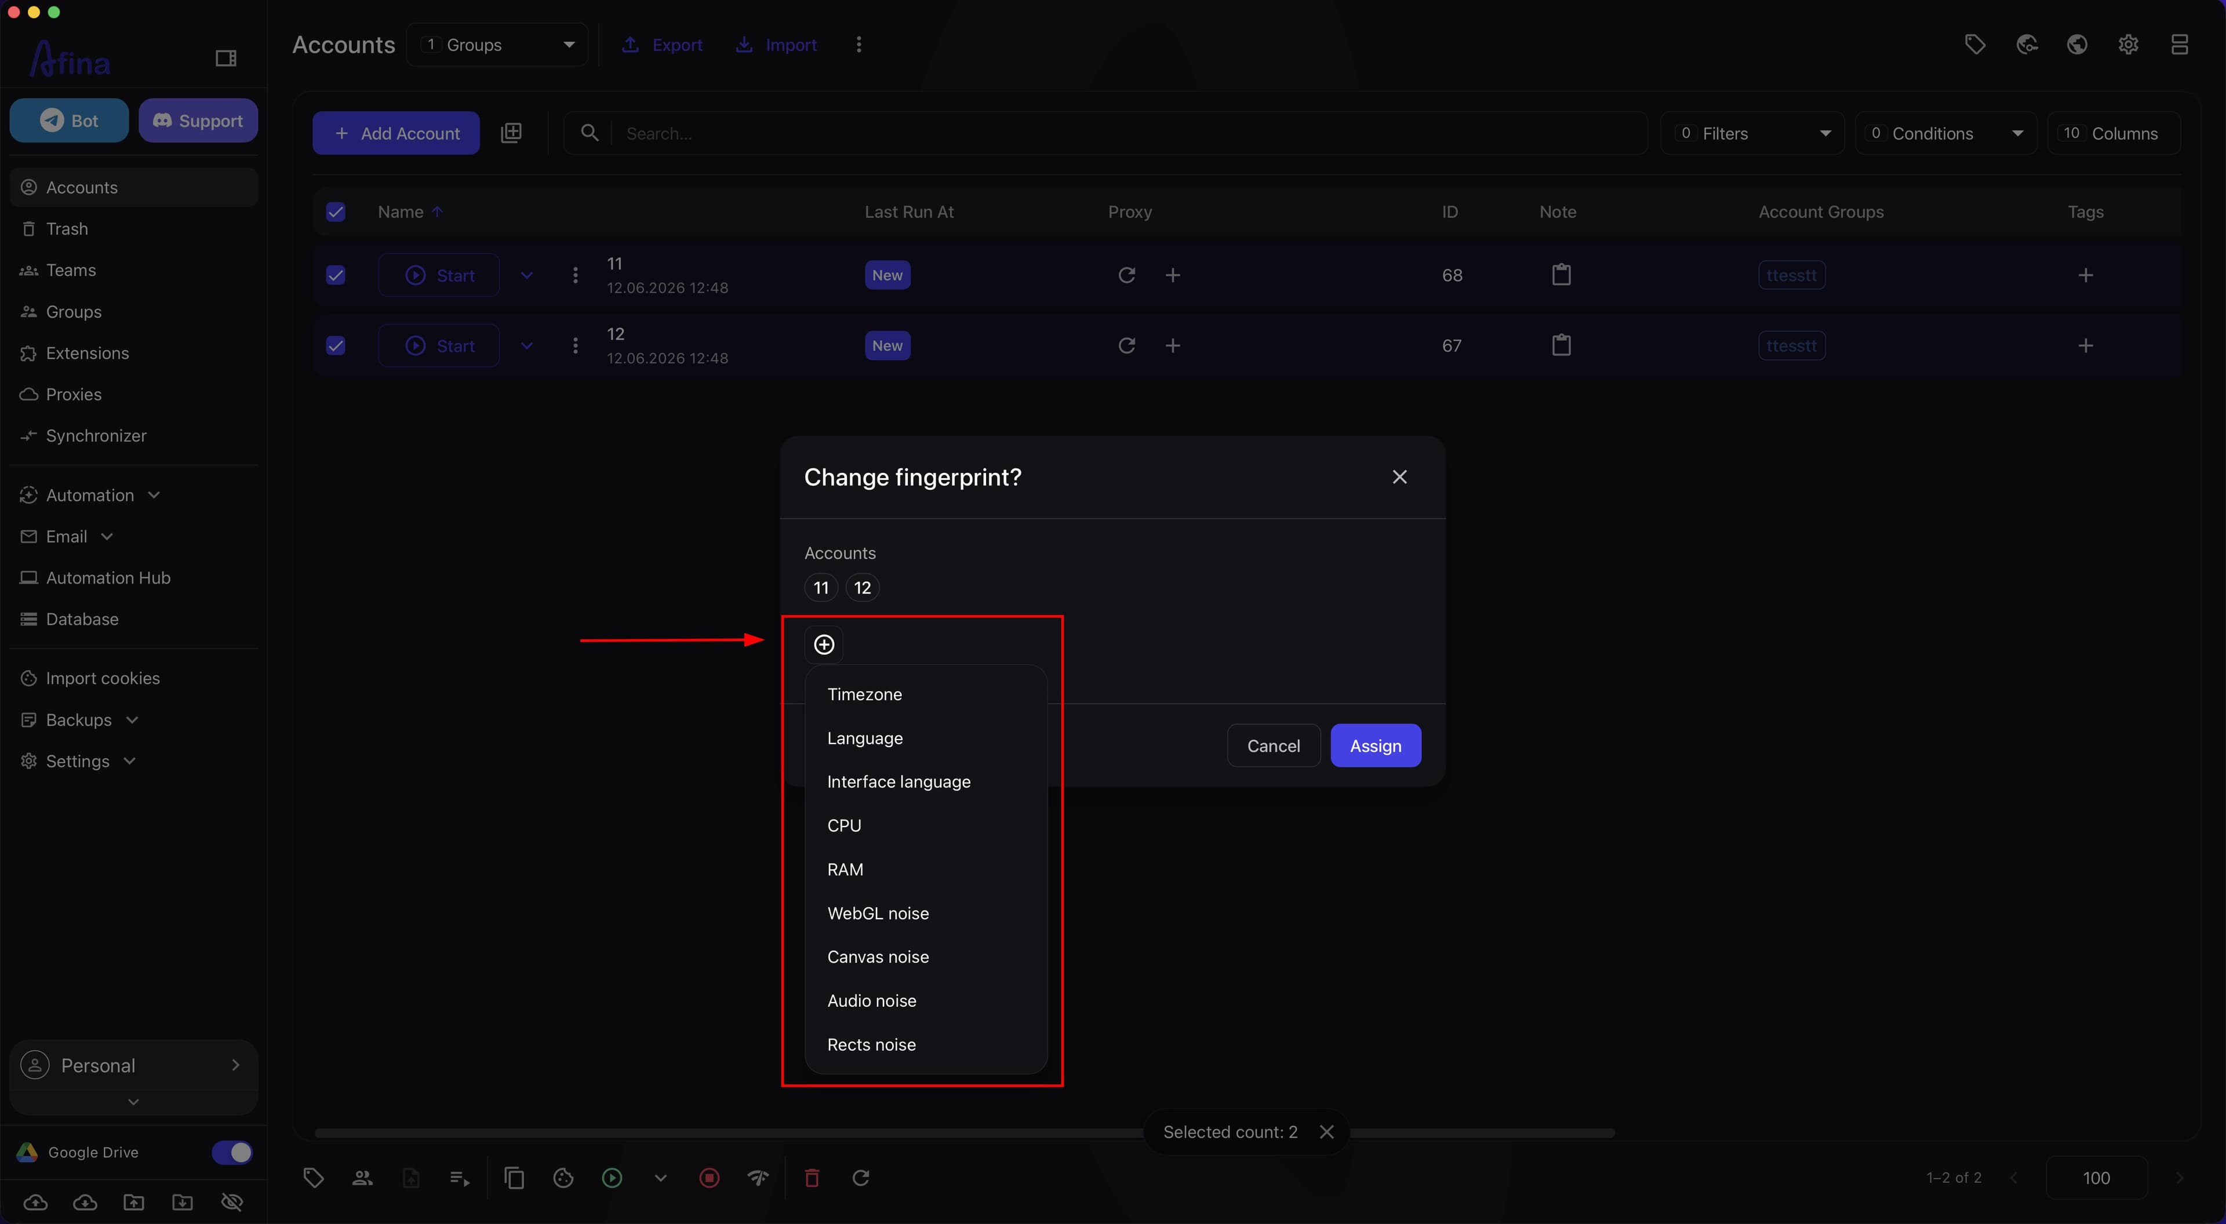Viewport: 2226px width, 1224px height.
Task: Refresh proxy for account 11
Action: click(1127, 275)
